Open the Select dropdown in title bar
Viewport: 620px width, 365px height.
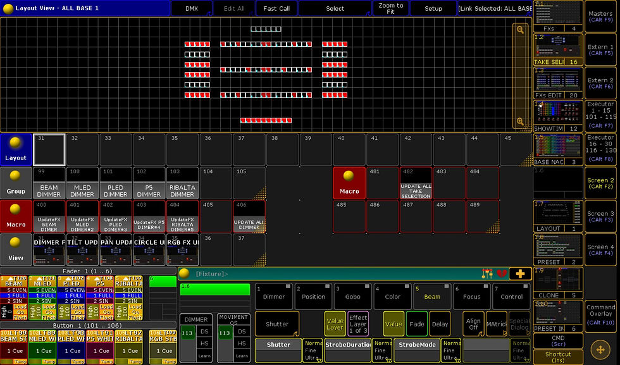[335, 8]
